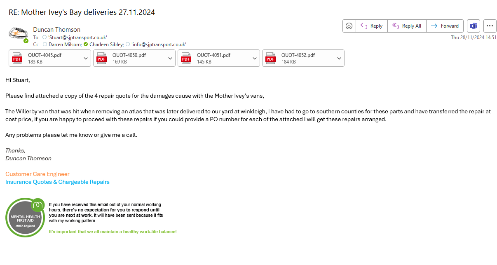Screen dimensions: 497x265
Task: Open the more actions ellipsis menu
Action: tap(490, 26)
